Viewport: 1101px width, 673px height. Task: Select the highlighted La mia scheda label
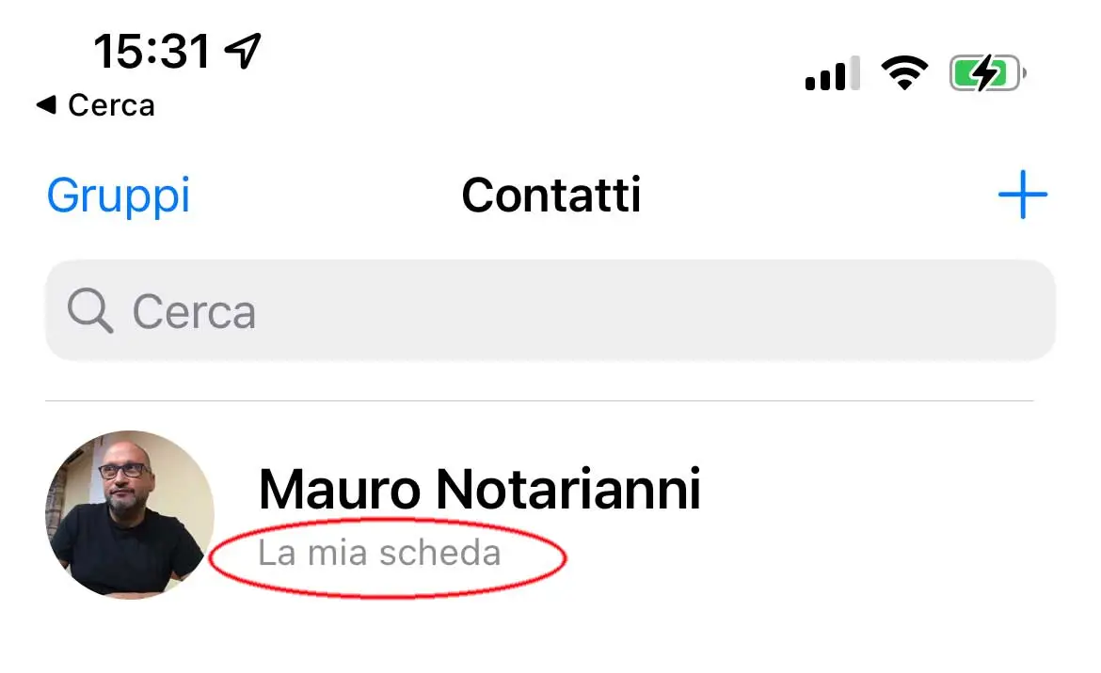coord(380,553)
